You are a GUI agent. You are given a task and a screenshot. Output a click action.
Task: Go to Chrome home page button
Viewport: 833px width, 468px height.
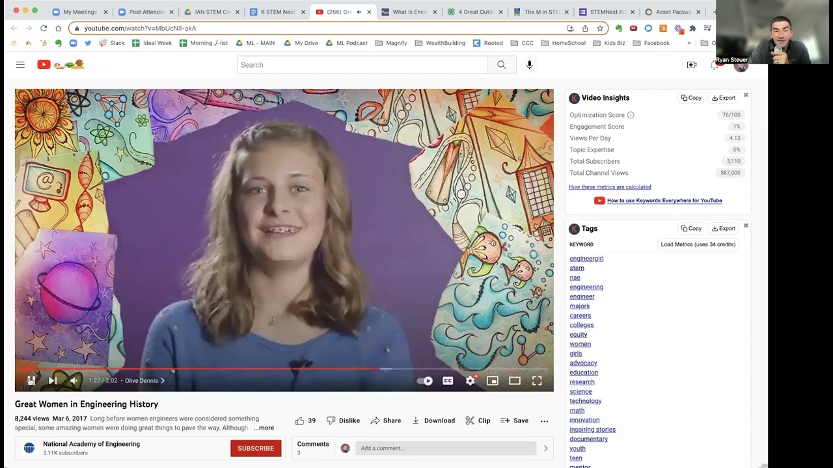[x=58, y=28]
